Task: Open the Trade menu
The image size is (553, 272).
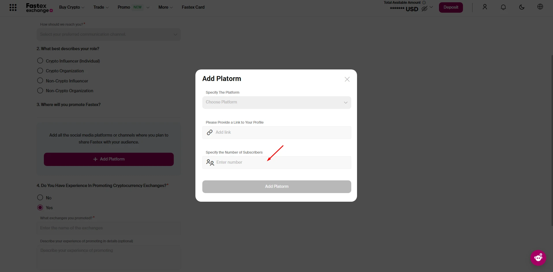Action: coord(101,7)
